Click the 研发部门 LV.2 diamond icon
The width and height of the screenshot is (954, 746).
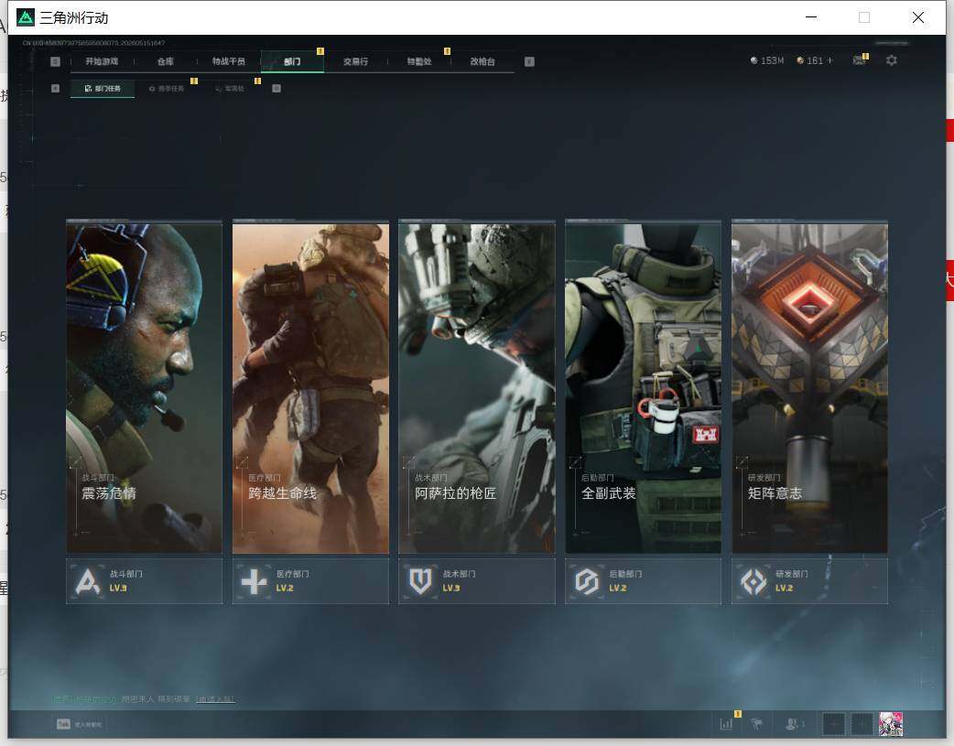pos(753,581)
